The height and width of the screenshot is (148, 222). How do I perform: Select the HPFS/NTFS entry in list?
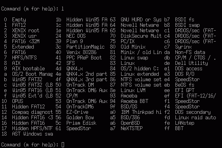coord(24,58)
